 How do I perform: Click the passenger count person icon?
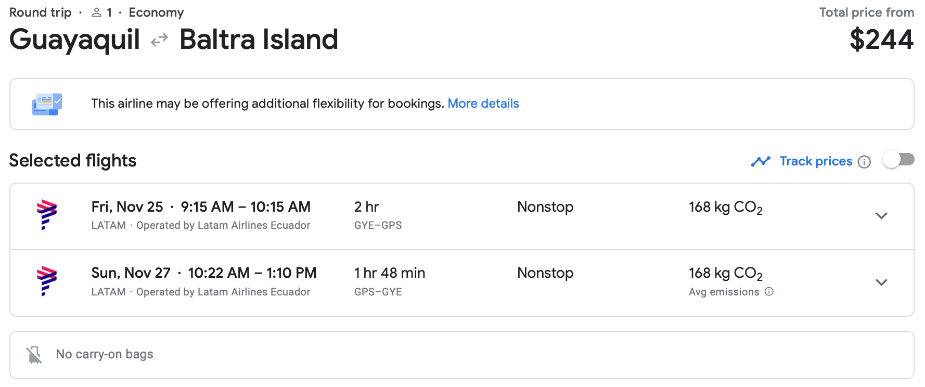coord(96,12)
